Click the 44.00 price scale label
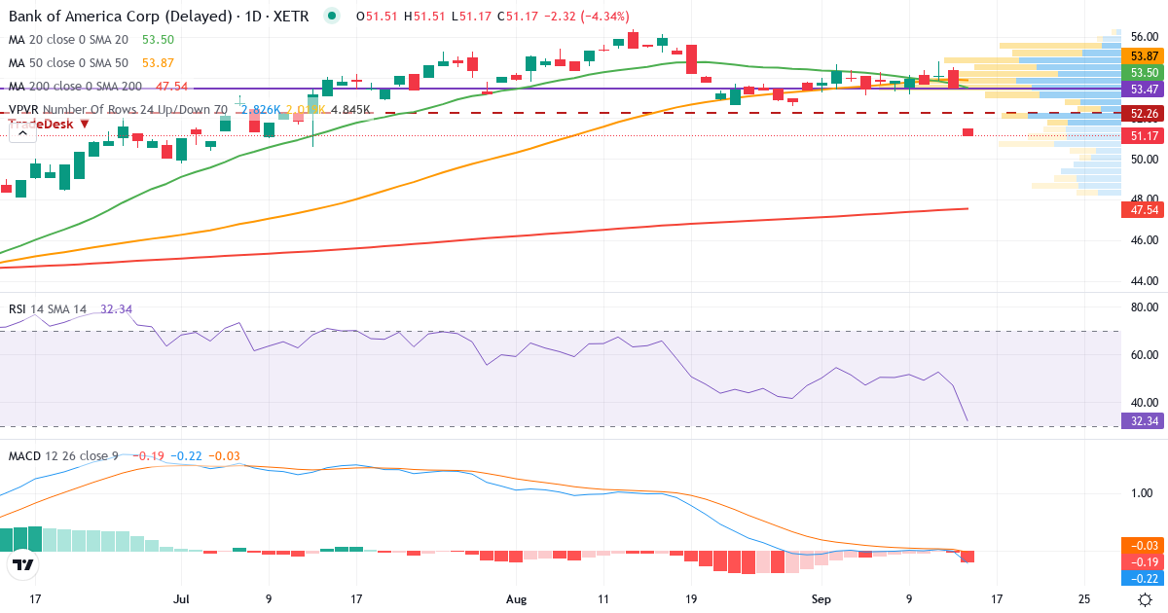Image resolution: width=1168 pixels, height=613 pixels. pyautogui.click(x=1146, y=282)
